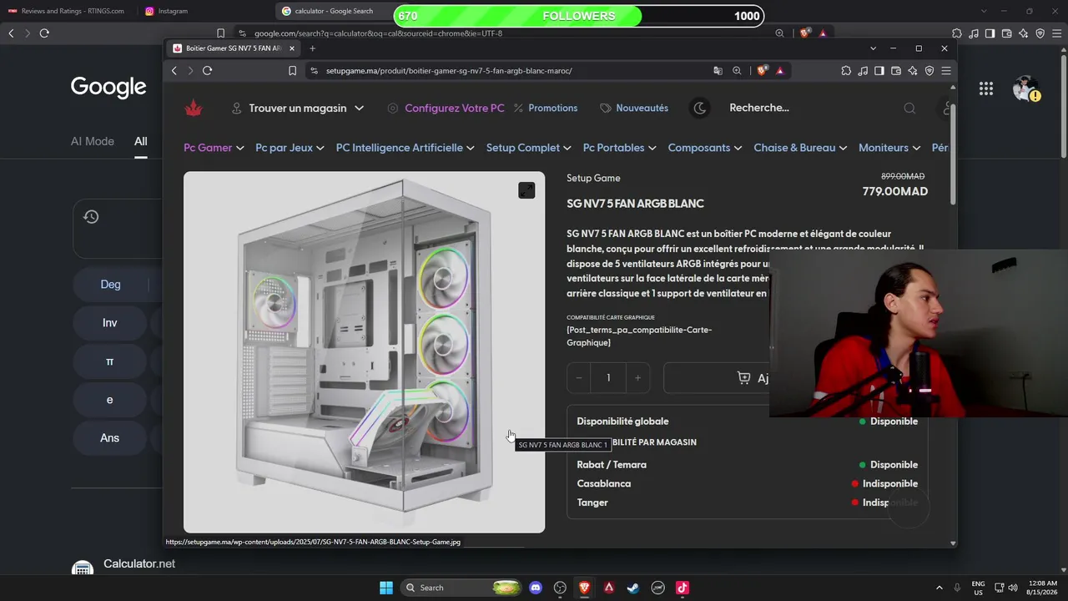Expand the Moniteurs menu
The image size is (1068, 601).
pyautogui.click(x=889, y=148)
